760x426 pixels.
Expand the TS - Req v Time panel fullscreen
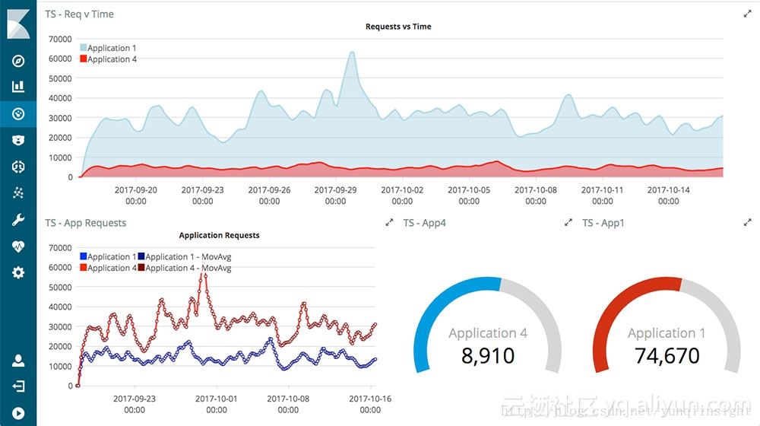point(747,14)
